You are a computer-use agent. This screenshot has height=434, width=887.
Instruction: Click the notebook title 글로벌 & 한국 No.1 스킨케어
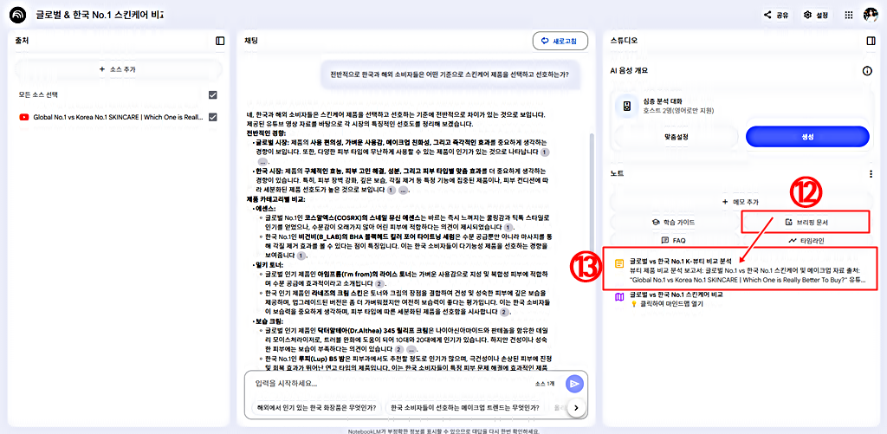tap(100, 15)
